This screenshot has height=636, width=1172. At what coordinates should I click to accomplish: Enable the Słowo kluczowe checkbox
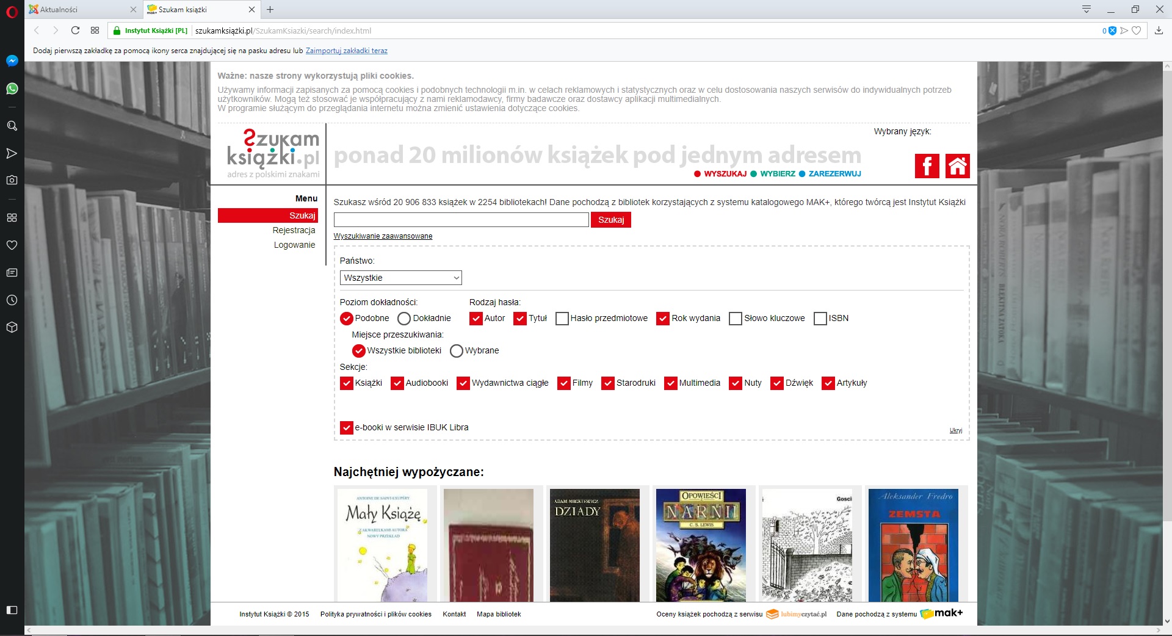pyautogui.click(x=736, y=319)
